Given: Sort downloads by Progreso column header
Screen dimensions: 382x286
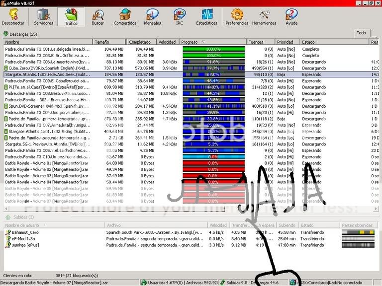Looking at the screenshot, I should [213, 42].
